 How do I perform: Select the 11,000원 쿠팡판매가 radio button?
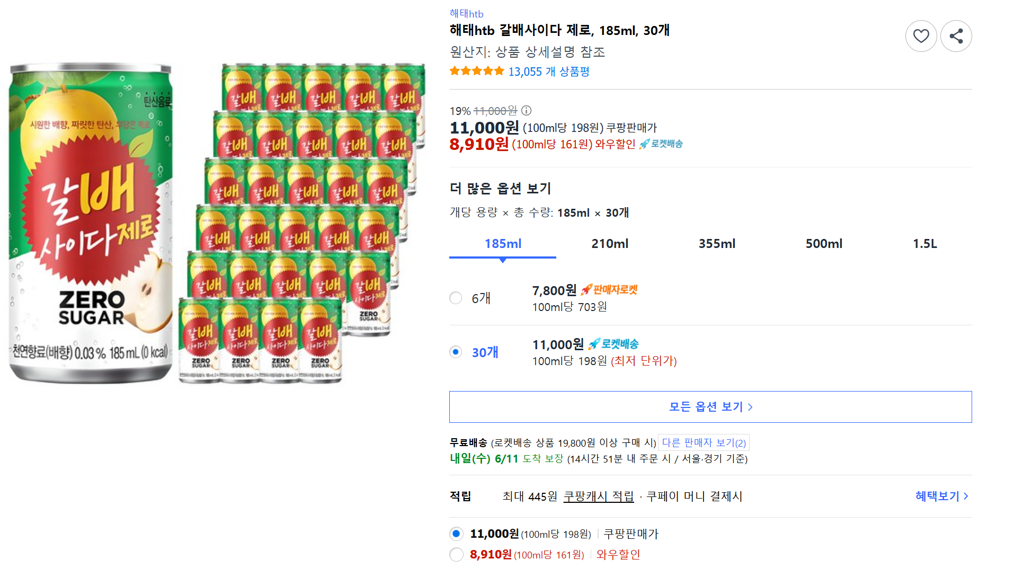(456, 534)
